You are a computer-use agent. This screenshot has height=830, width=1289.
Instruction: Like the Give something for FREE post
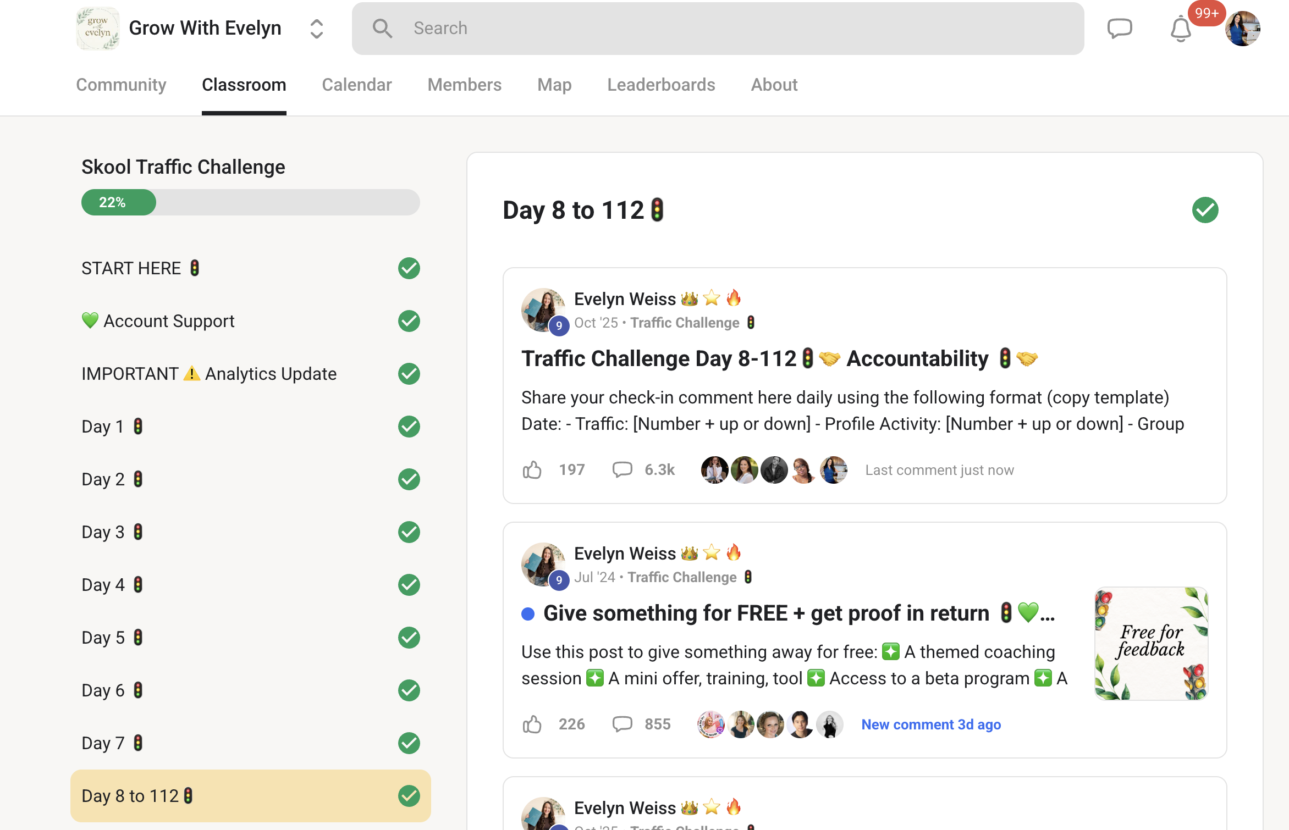click(532, 724)
